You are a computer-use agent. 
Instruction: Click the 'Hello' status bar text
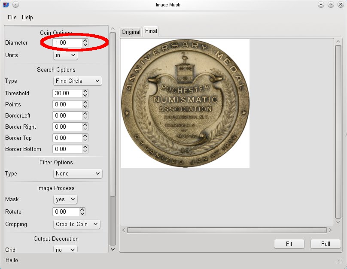pyautogui.click(x=12, y=260)
